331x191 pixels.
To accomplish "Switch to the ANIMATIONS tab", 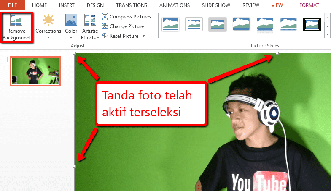I will 175,5.
